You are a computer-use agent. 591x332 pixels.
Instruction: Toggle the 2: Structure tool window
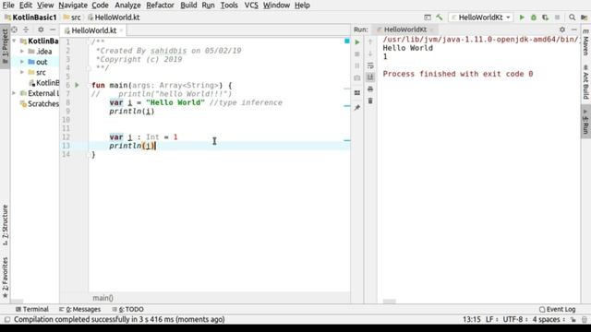tap(5, 225)
